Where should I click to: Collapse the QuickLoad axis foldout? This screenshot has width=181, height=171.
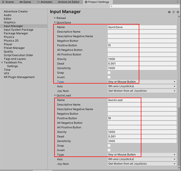(55, 96)
